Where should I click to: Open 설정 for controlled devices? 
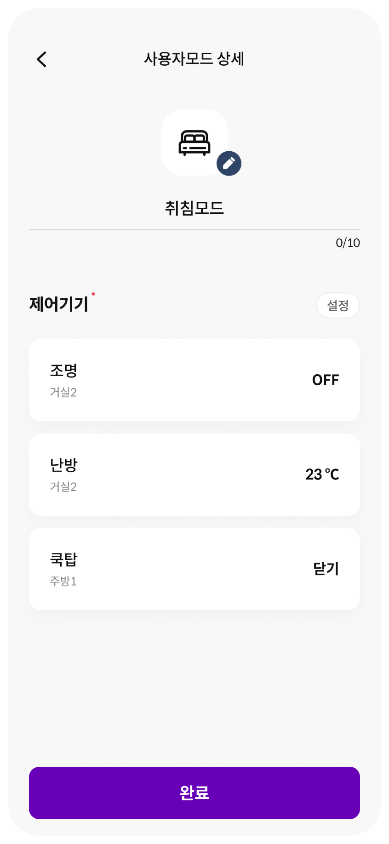pos(338,305)
